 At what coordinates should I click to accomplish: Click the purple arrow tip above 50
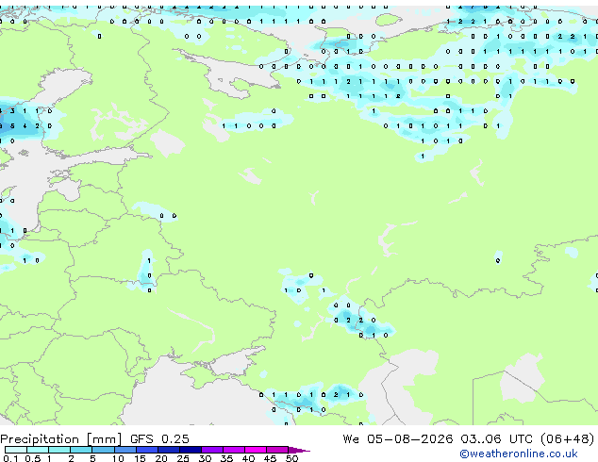[299, 450]
